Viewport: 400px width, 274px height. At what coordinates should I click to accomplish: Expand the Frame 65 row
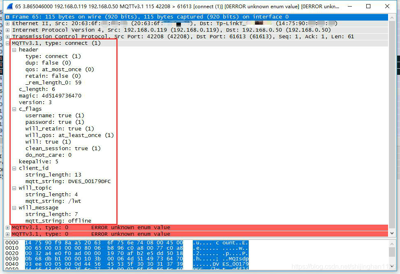pos(8,17)
